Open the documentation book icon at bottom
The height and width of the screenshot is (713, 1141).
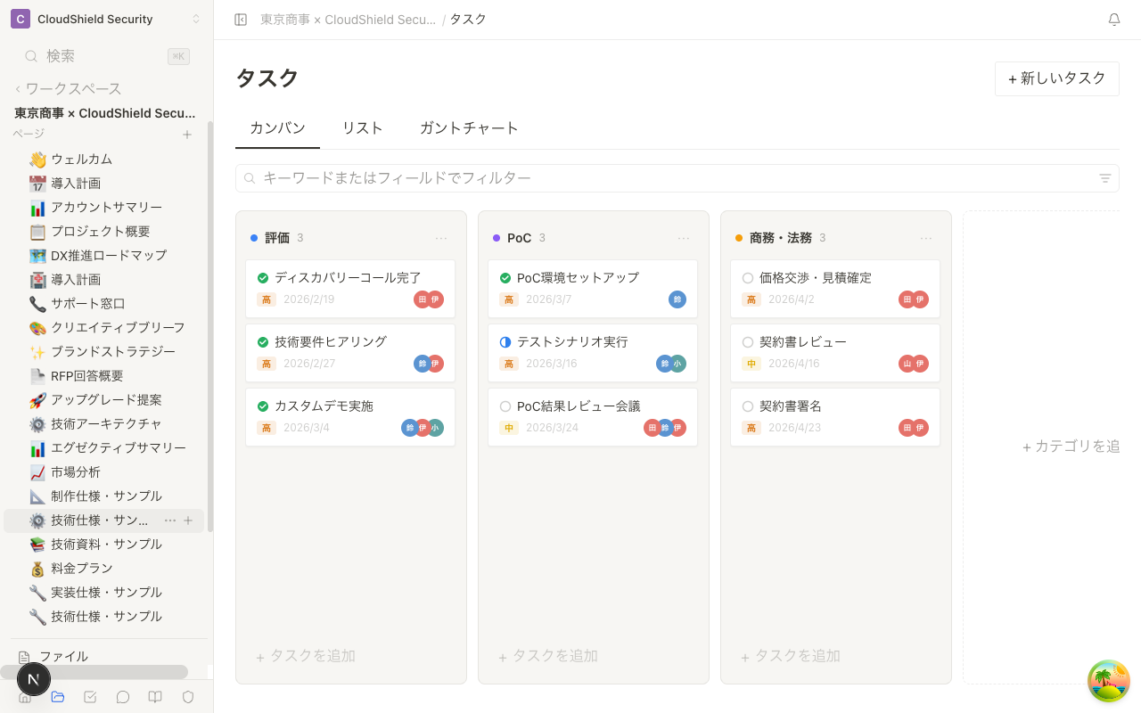[155, 697]
